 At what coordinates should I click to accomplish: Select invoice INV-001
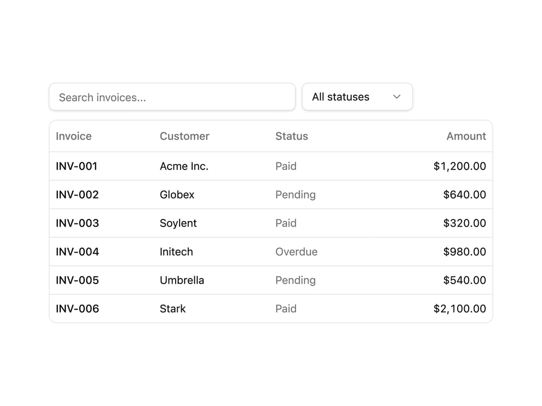tap(77, 166)
